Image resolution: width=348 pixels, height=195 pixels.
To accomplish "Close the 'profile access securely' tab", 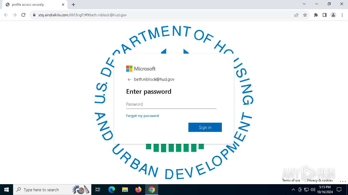I will (63, 5).
